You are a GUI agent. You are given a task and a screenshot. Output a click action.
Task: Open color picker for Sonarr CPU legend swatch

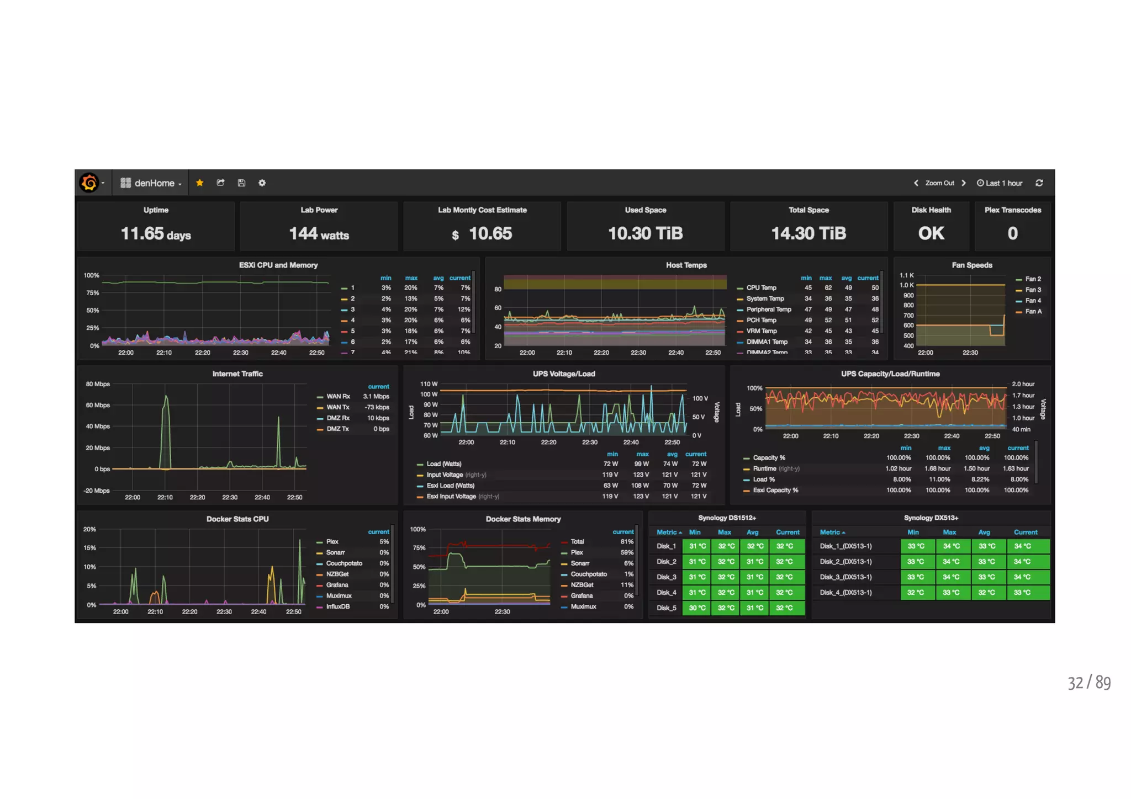coord(319,553)
